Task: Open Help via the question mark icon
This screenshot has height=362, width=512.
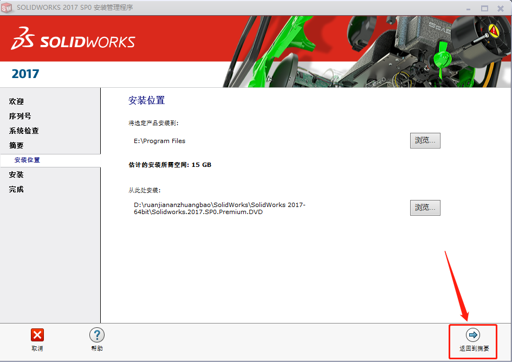Action: coord(97,335)
